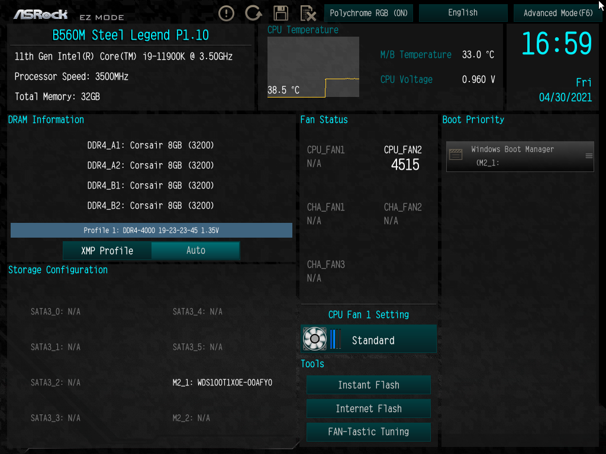Click DDR4_A2 Corsair 8GB row

pyautogui.click(x=150, y=166)
